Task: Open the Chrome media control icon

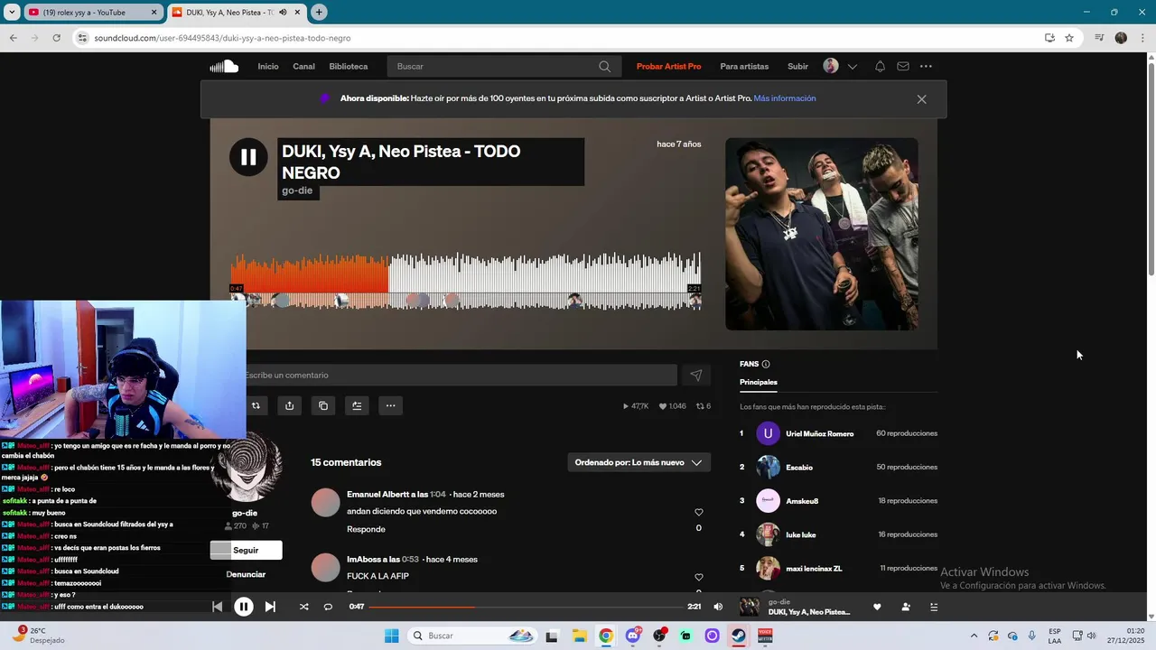Action: click(1099, 38)
